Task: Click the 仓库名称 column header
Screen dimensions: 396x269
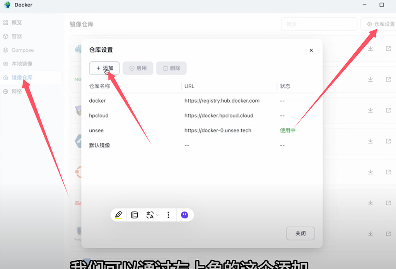Action: [99, 86]
